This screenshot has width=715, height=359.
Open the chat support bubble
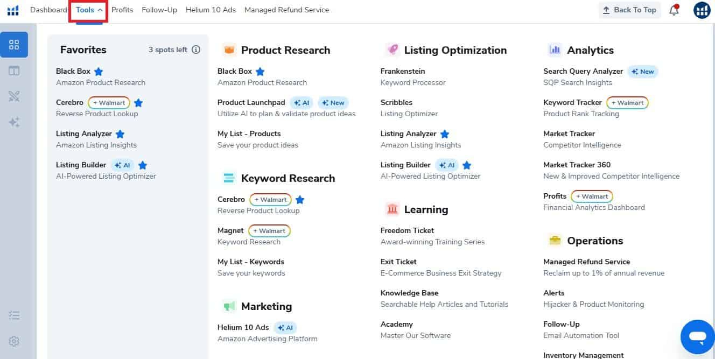(x=697, y=337)
